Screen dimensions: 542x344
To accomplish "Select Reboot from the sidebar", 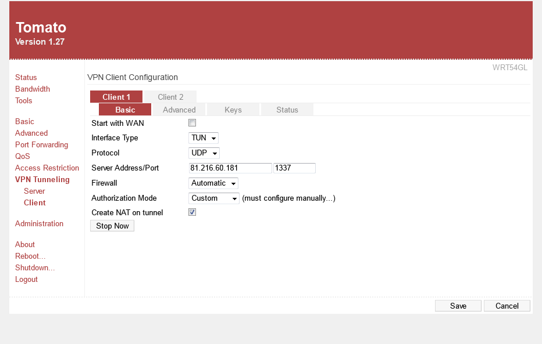I will coord(30,256).
